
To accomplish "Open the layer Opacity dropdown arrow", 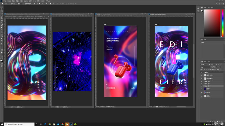I will point(220,67).
